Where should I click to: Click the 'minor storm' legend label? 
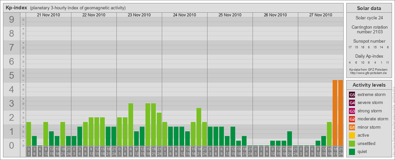point(369,127)
